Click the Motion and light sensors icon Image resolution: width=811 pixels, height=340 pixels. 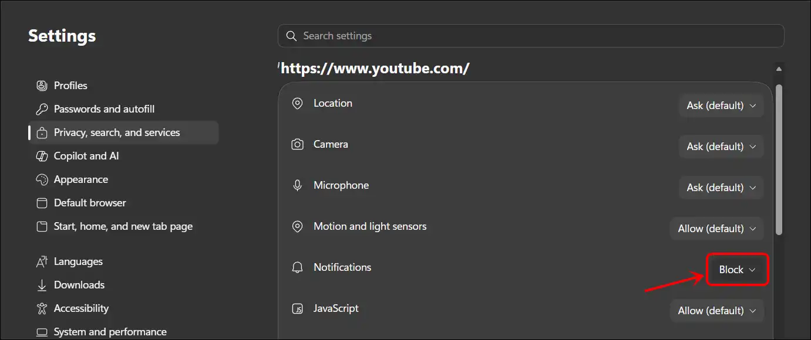pos(298,226)
